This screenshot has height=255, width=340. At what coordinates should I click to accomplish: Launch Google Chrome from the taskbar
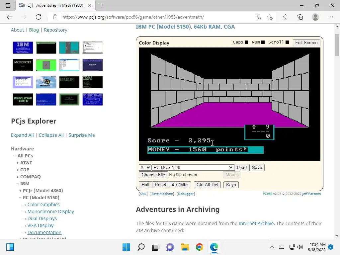(x=199, y=247)
